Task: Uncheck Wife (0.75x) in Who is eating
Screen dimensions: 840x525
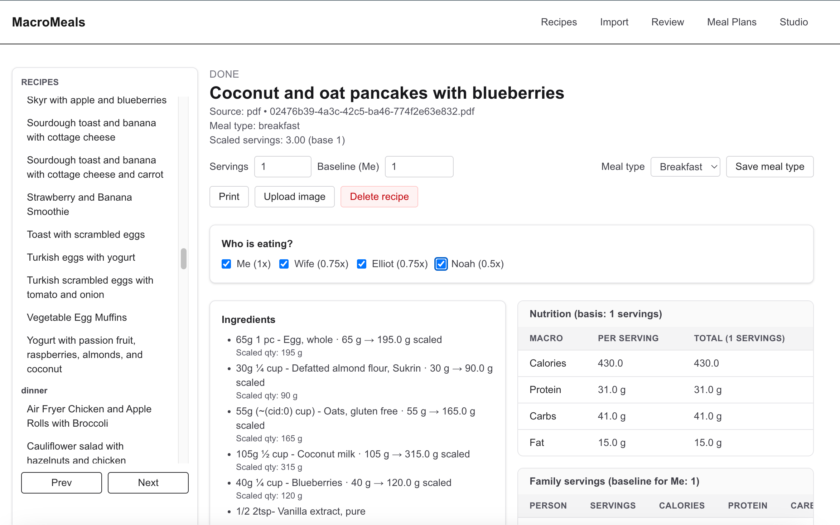Action: pos(284,264)
